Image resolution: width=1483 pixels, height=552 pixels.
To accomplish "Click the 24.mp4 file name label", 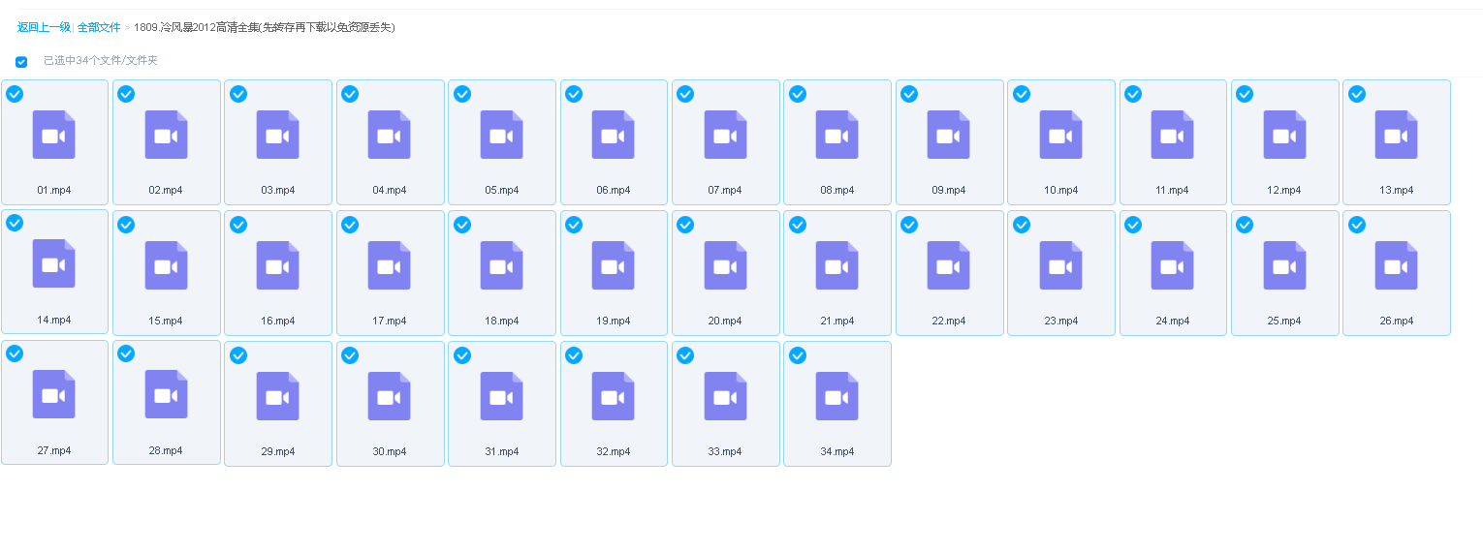I will click(x=1172, y=321).
